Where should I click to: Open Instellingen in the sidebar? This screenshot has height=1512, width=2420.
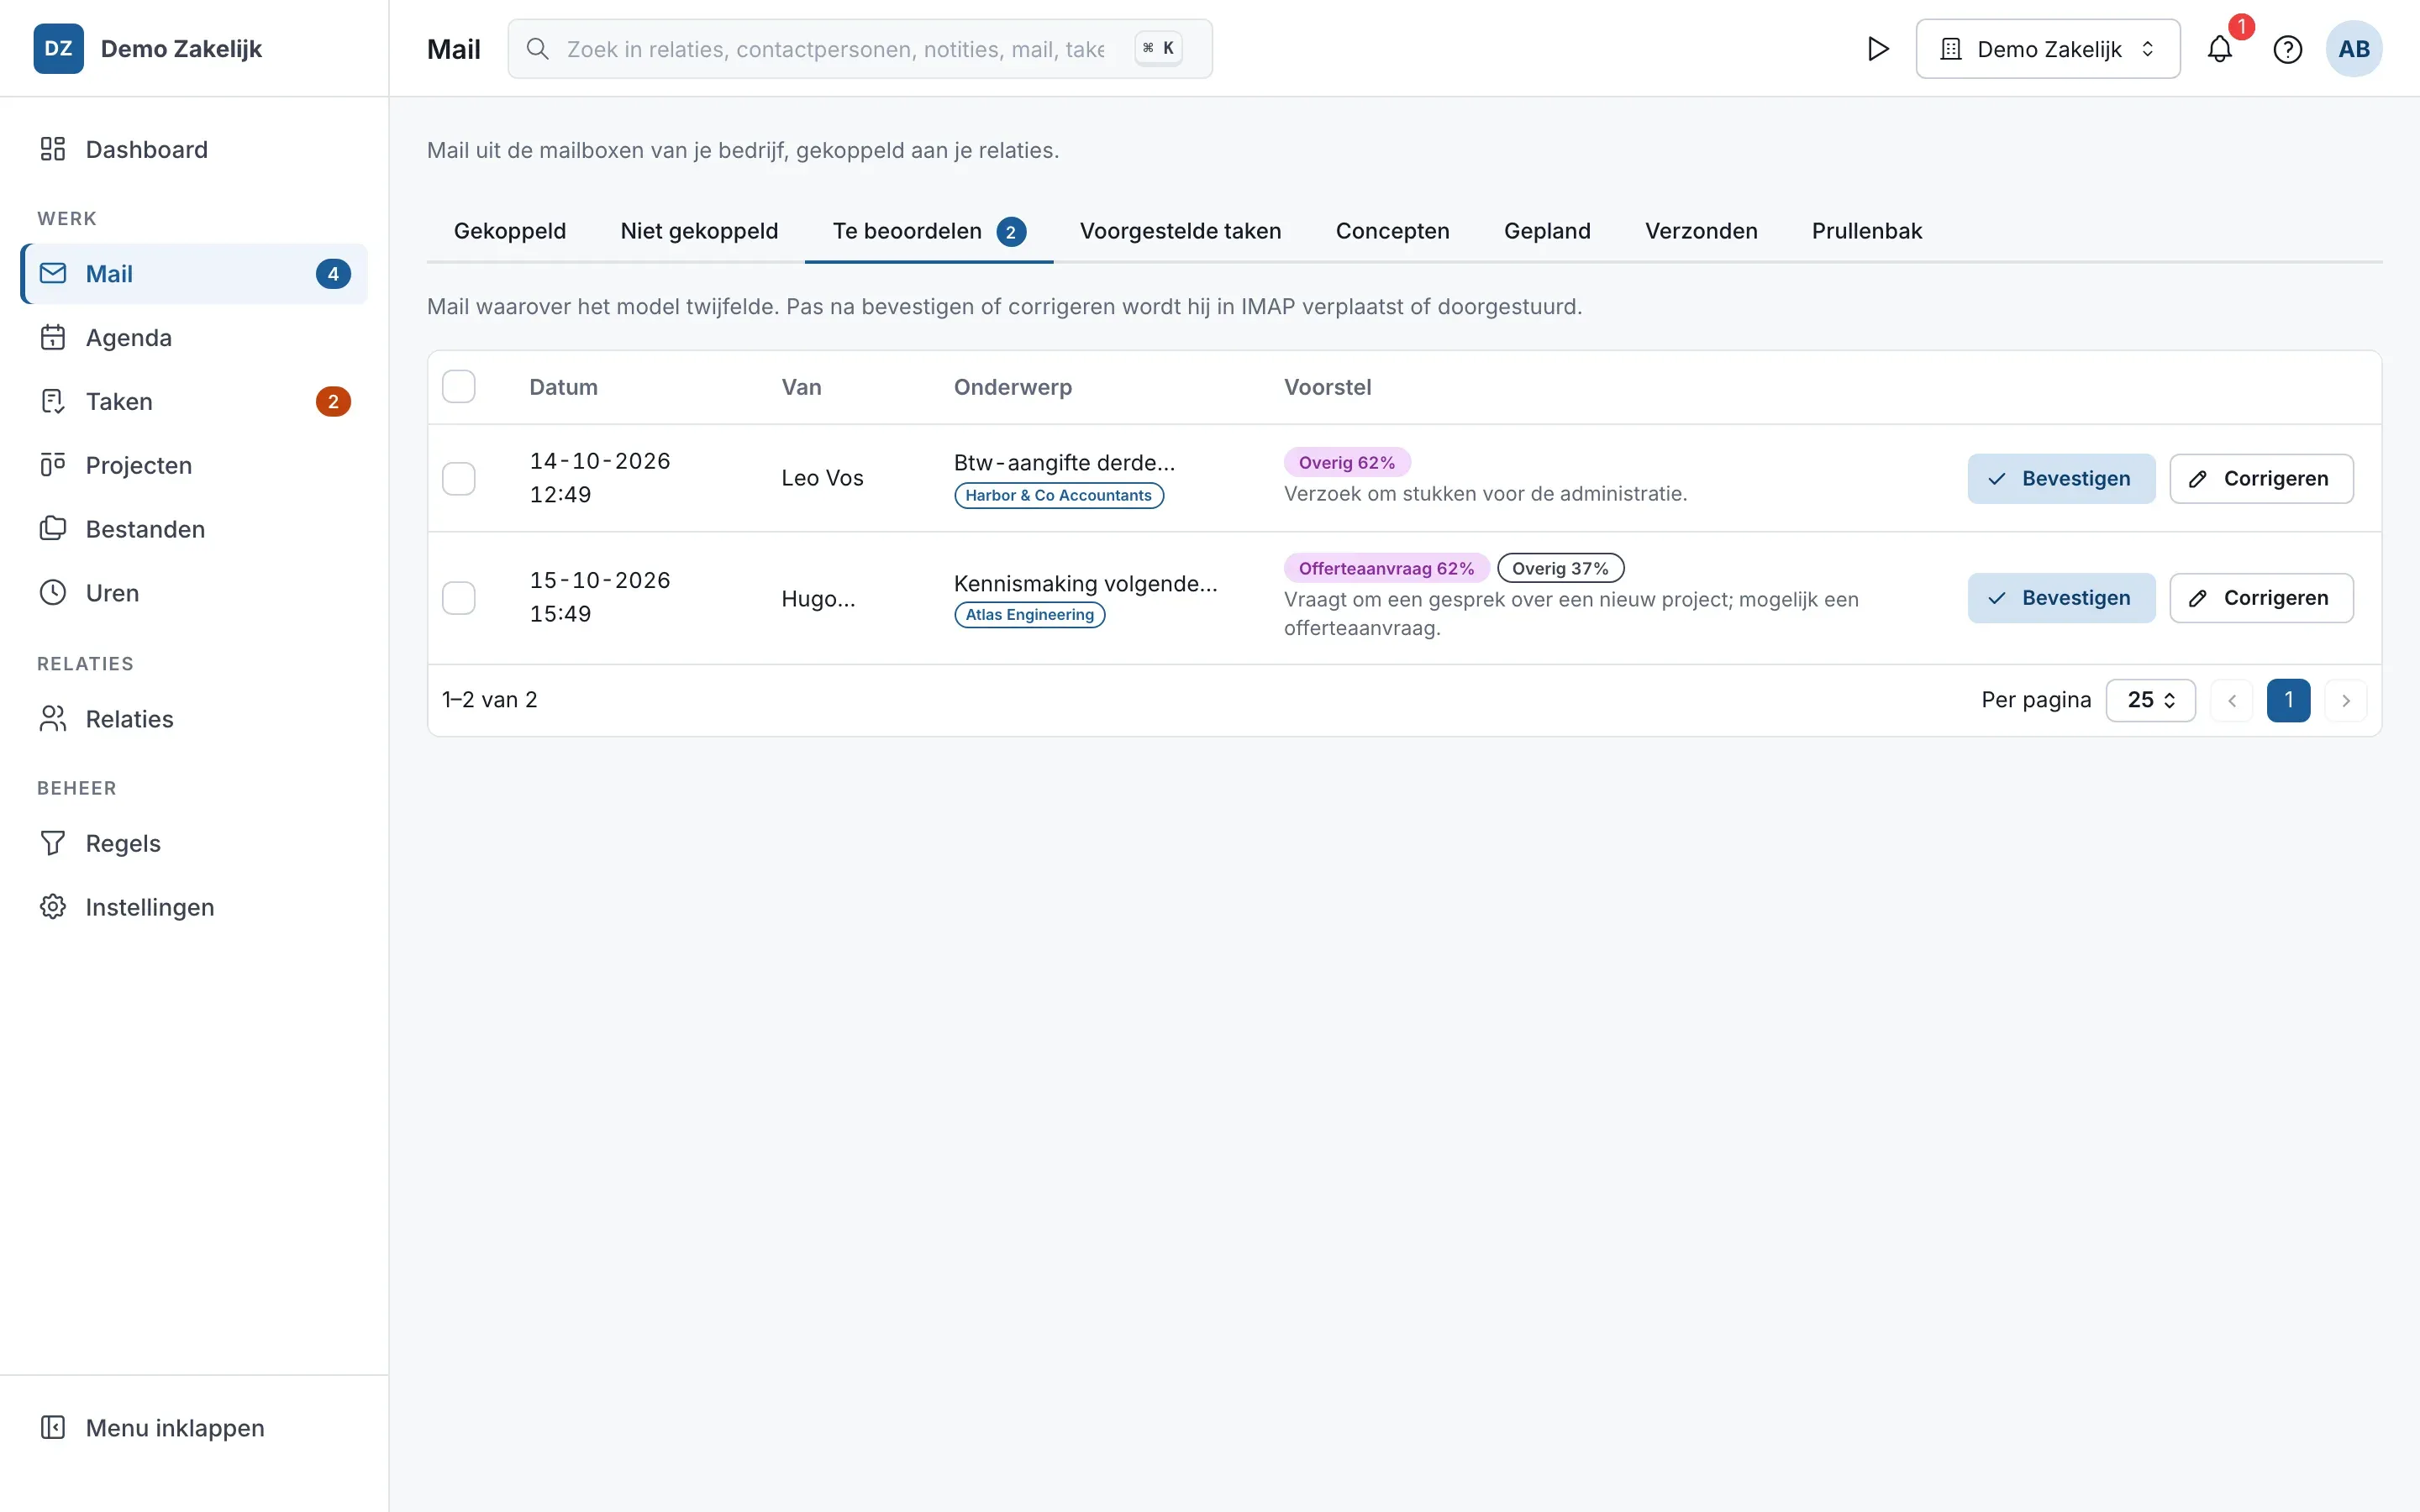[x=194, y=907]
